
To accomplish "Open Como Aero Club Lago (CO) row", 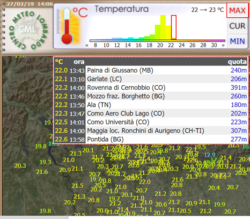I will 151,114.
